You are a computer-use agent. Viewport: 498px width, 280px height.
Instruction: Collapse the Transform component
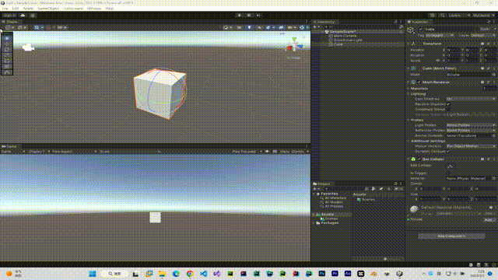(x=409, y=44)
